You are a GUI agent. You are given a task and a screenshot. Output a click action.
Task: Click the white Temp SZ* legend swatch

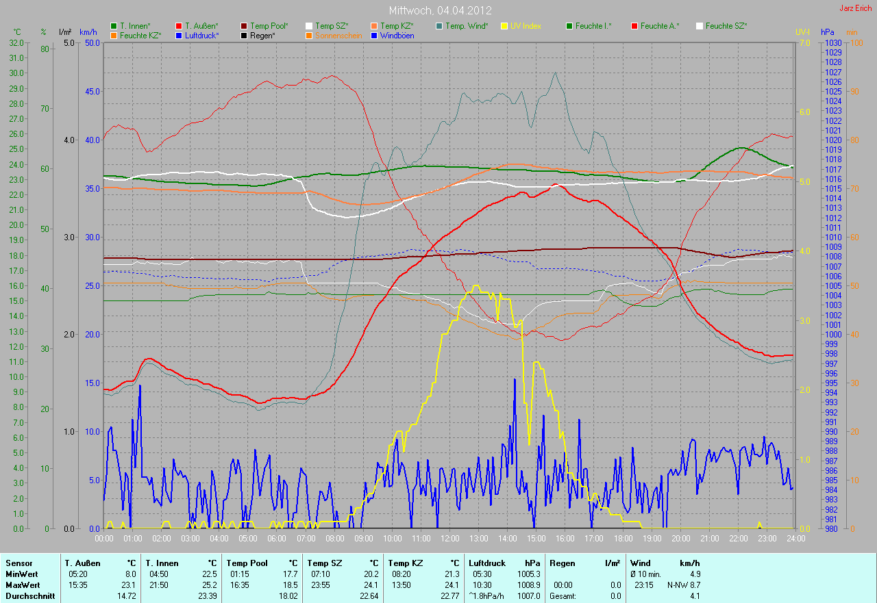coord(309,26)
